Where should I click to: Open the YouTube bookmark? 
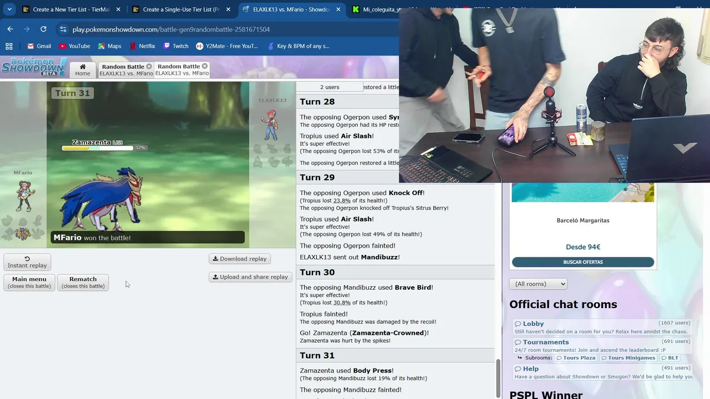[74, 46]
